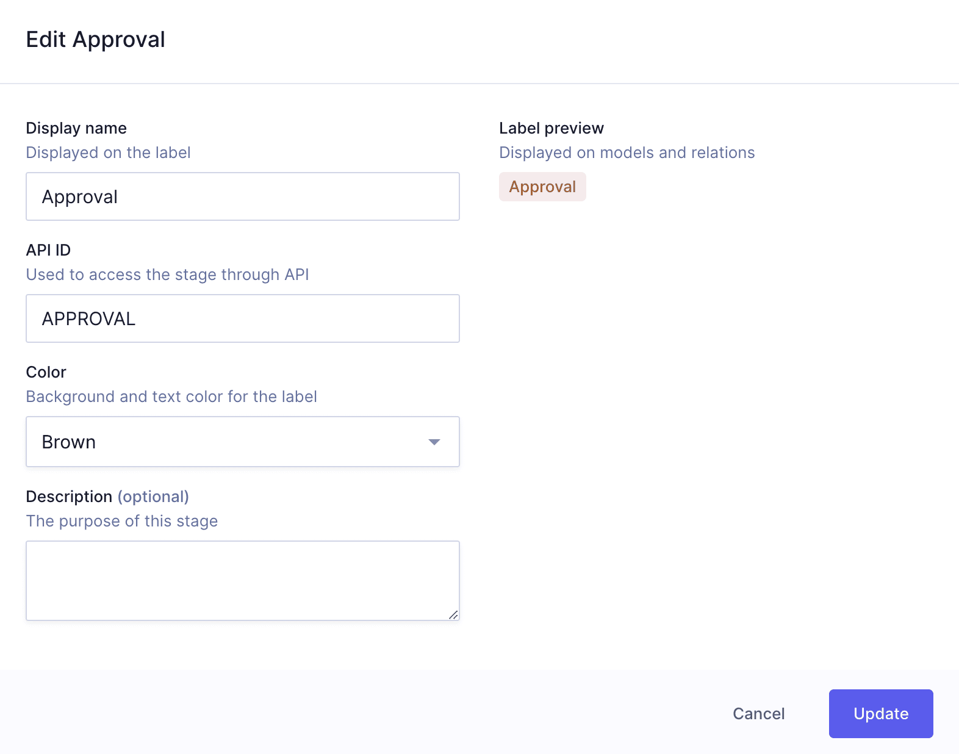This screenshot has width=959, height=754.
Task: Click the "Label preview" heading
Action: click(551, 128)
